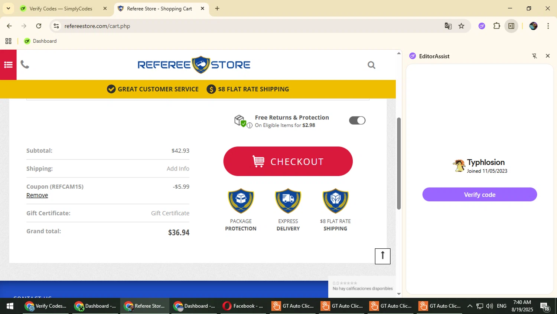Unpin the EditorAssist panel

[x=534, y=56]
